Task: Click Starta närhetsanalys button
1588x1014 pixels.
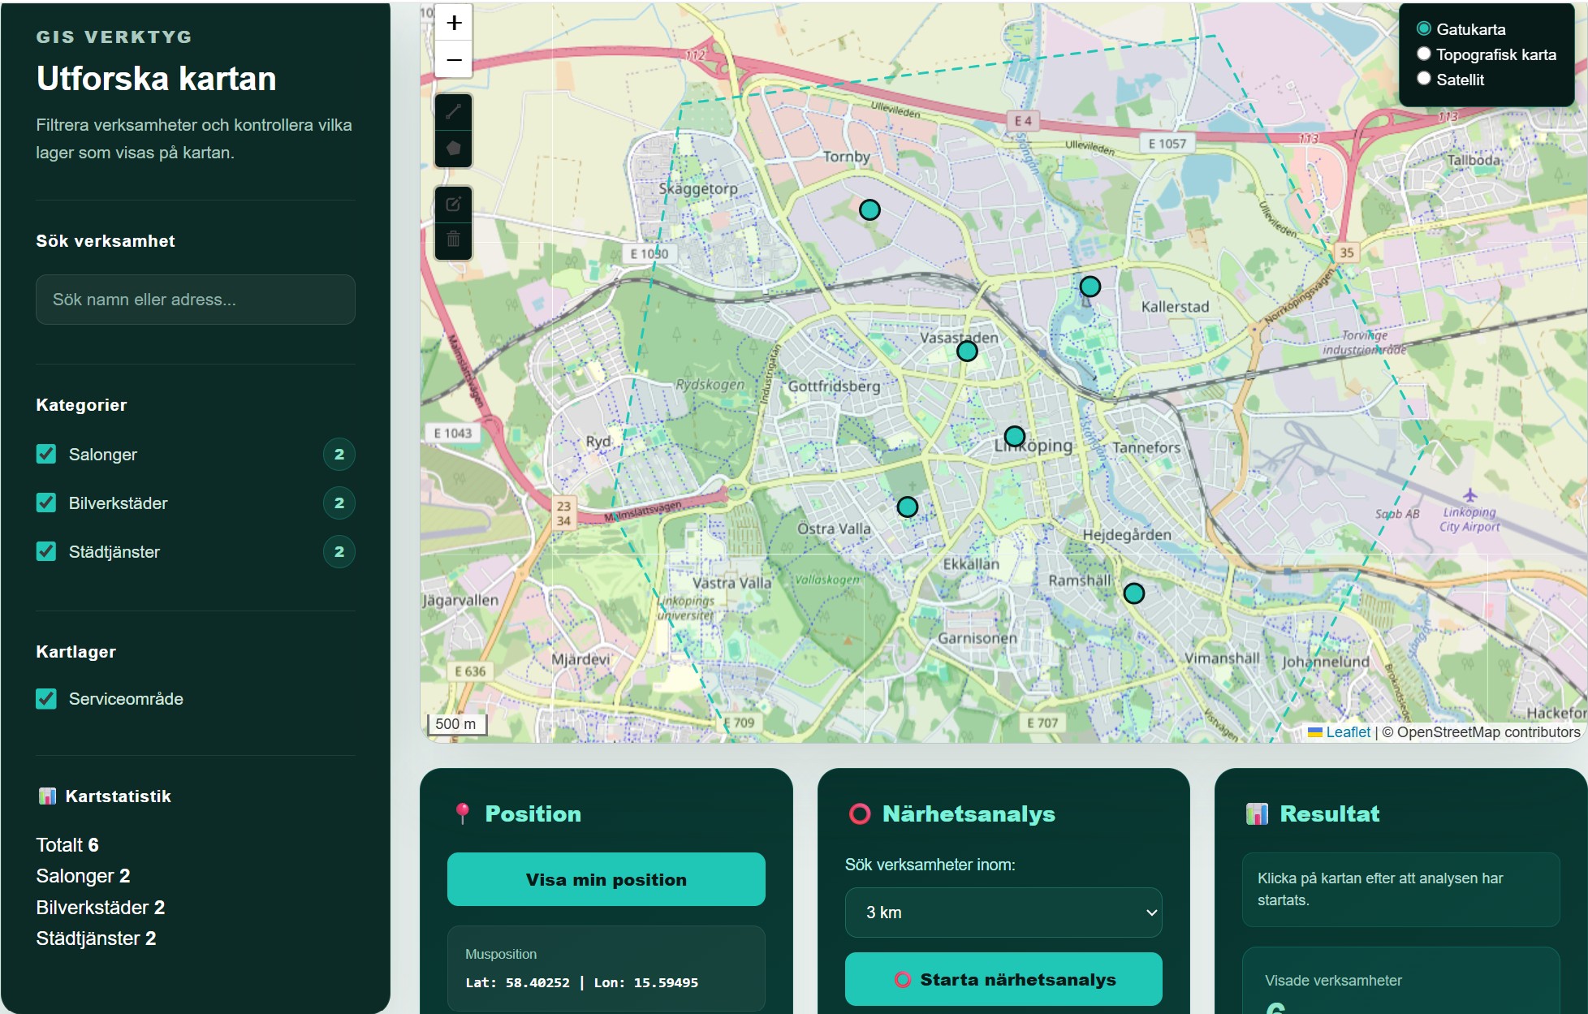Action: pyautogui.click(x=1003, y=979)
